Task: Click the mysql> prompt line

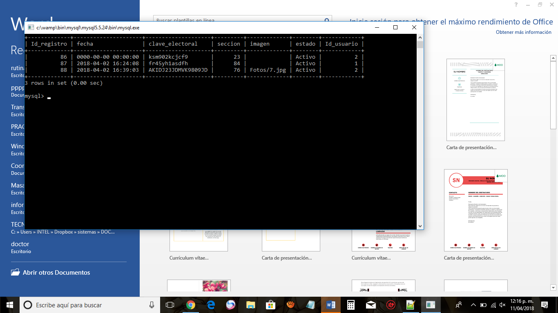Action: pos(38,96)
